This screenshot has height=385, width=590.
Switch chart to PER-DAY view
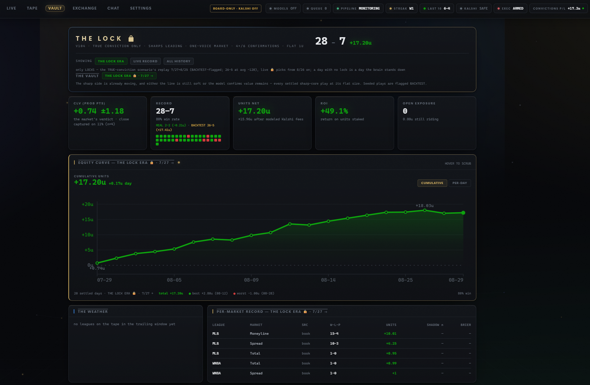pos(459,183)
